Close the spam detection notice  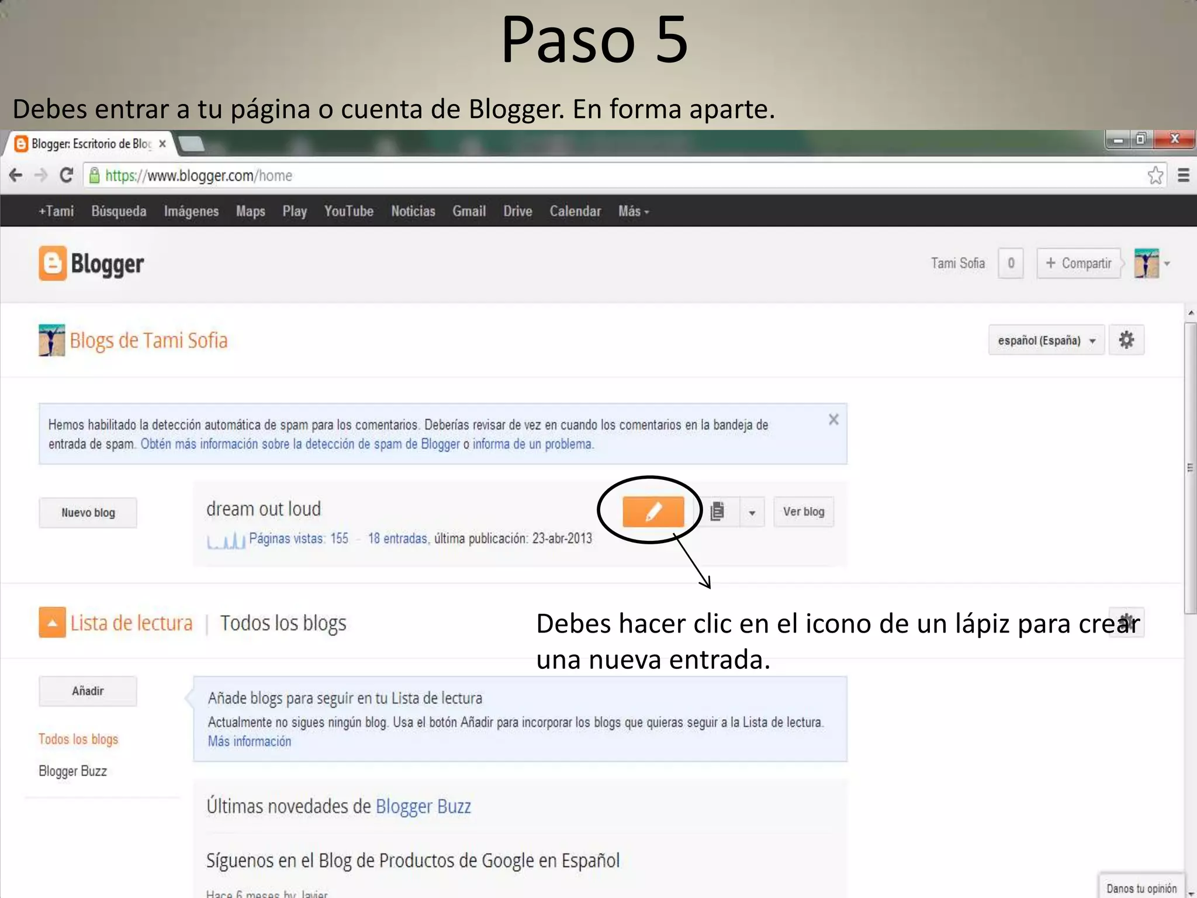click(x=833, y=419)
